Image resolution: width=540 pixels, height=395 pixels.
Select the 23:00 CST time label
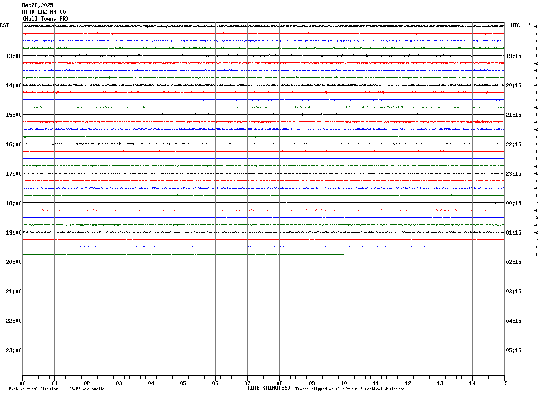13,350
